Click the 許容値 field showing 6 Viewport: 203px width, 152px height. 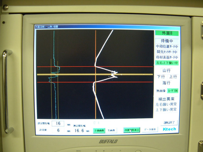tap(58, 130)
